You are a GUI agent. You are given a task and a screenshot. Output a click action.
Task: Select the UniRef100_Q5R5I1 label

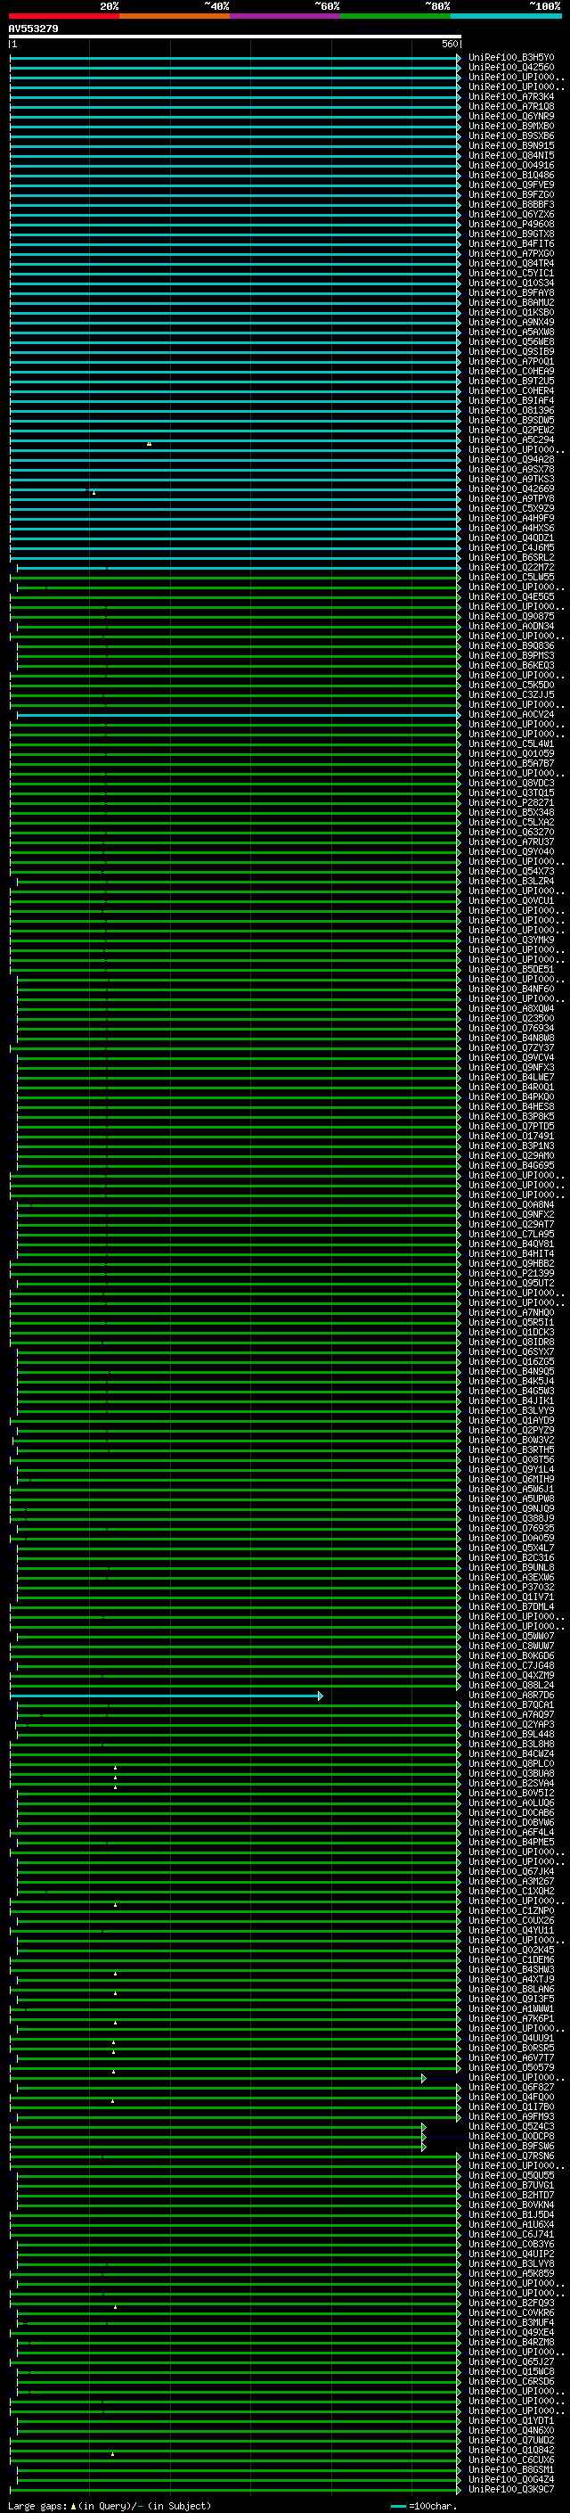(510, 1322)
